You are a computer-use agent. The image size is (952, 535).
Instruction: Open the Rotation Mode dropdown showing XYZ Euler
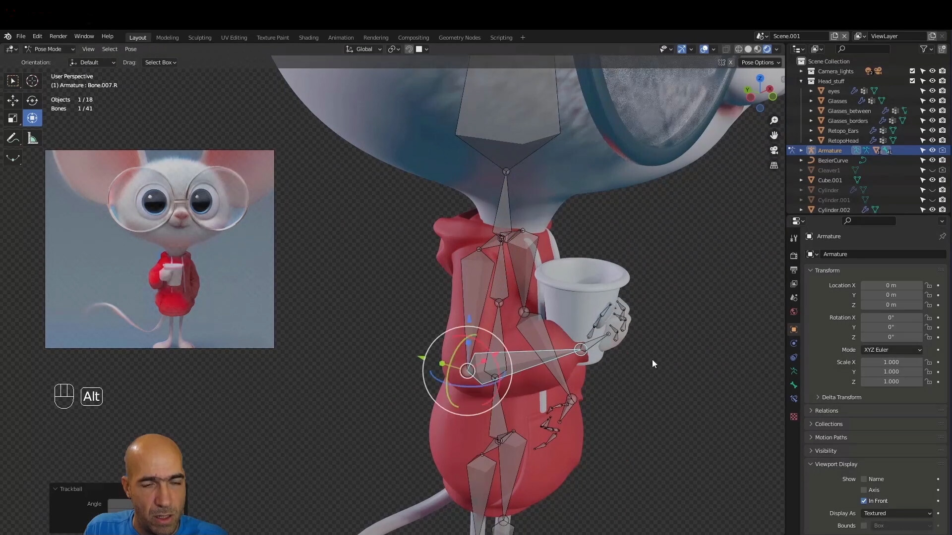(x=892, y=350)
